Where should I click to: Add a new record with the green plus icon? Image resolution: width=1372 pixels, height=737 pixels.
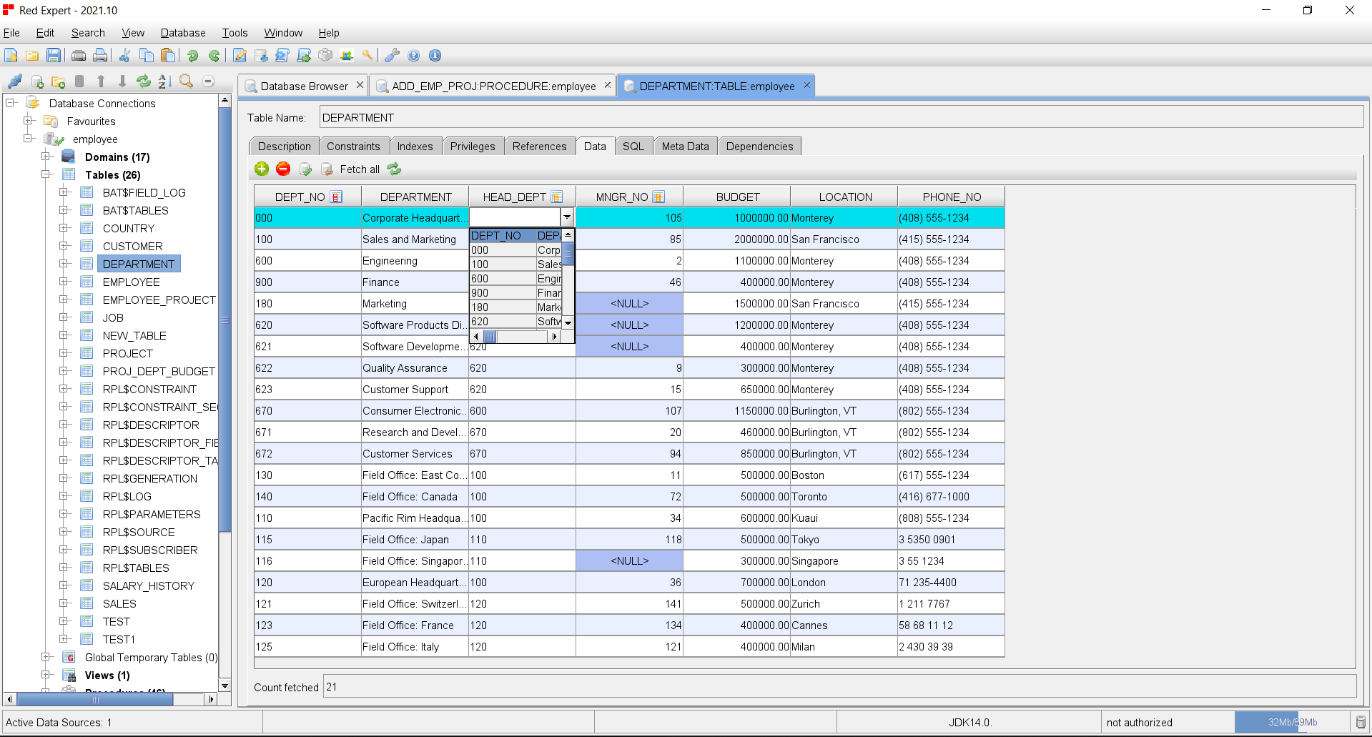tap(262, 169)
